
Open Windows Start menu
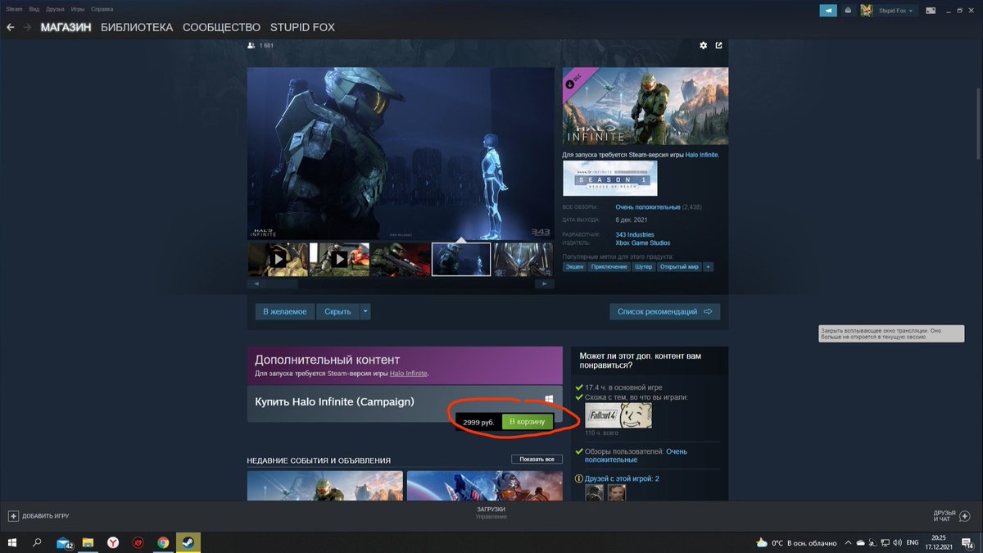click(x=12, y=542)
